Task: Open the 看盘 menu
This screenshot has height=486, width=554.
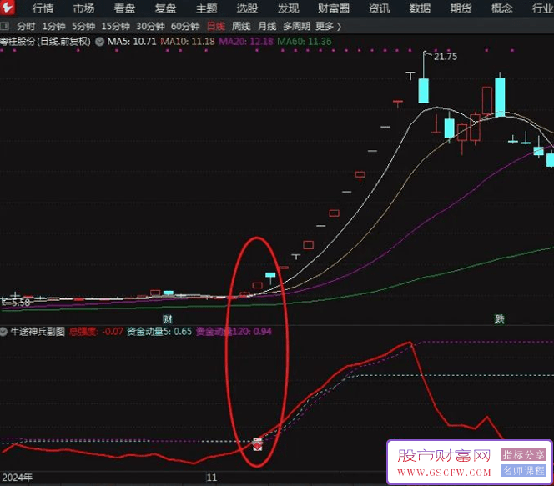Action: pos(124,8)
